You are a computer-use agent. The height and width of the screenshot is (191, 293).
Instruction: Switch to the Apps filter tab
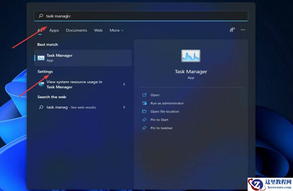coord(54,30)
